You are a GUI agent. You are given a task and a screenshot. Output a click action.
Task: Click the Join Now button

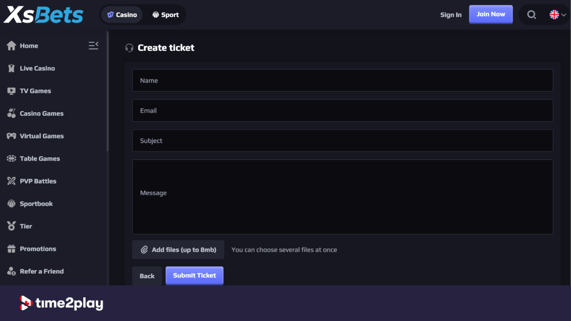(491, 14)
